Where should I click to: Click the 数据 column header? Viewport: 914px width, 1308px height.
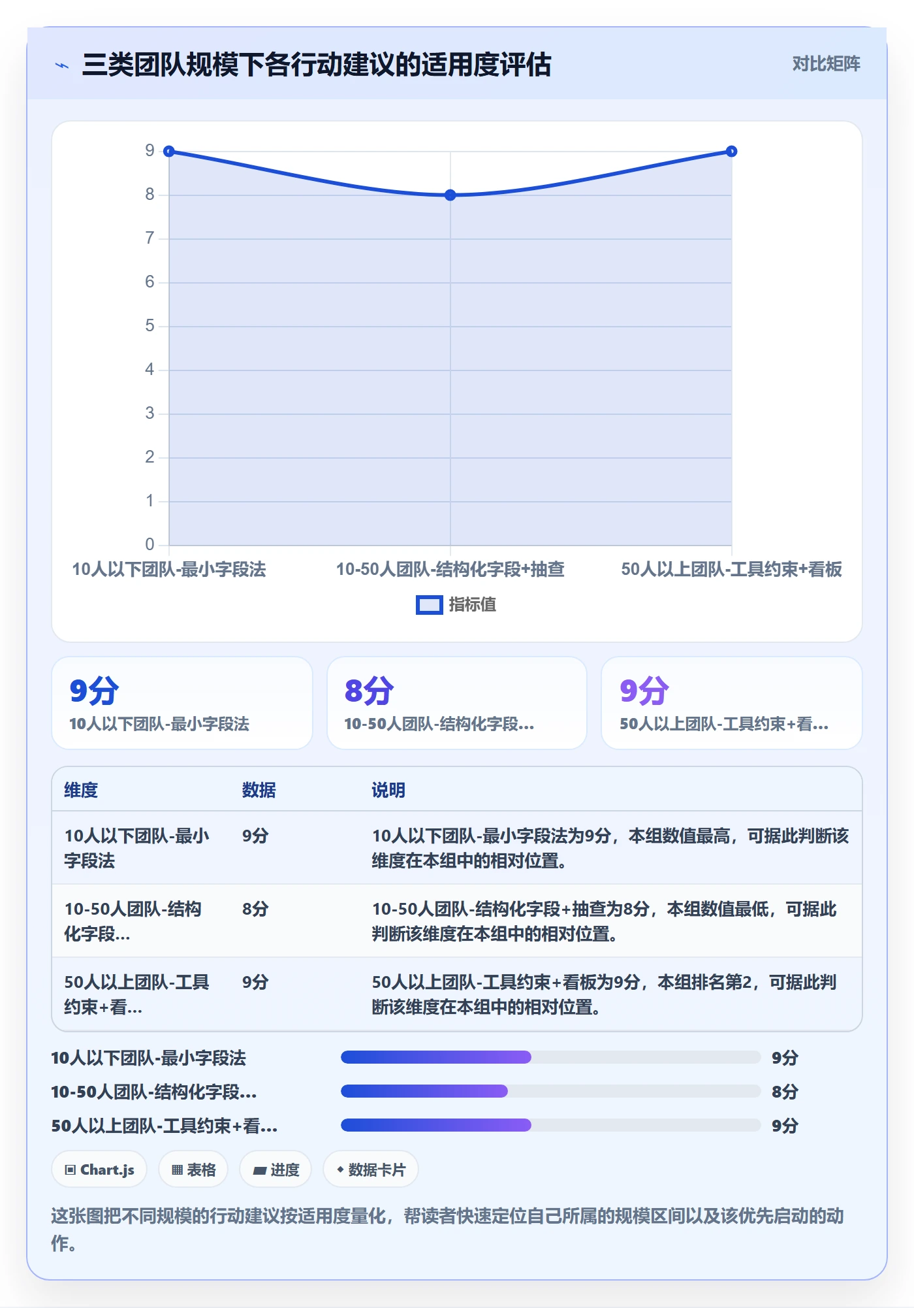click(259, 790)
